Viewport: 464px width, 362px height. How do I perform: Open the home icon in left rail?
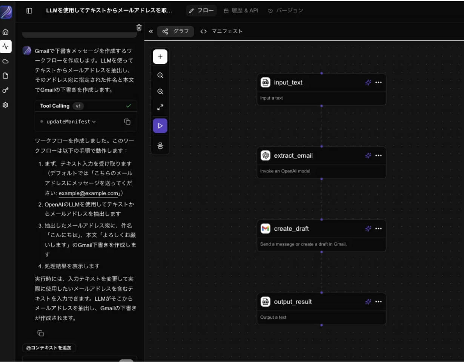point(6,33)
